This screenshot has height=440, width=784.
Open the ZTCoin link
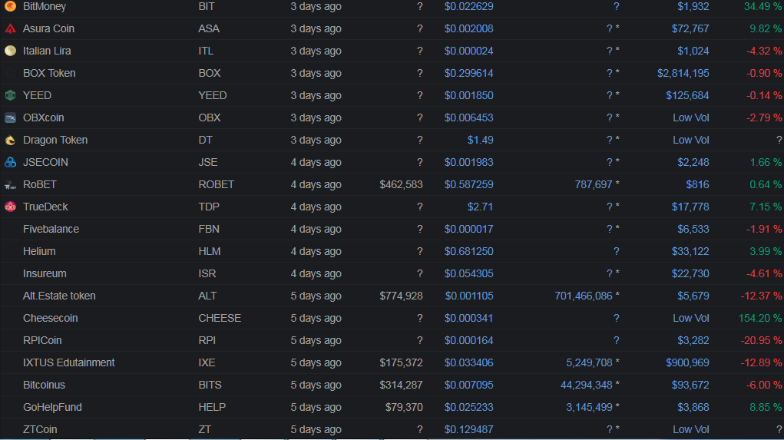tap(40, 429)
